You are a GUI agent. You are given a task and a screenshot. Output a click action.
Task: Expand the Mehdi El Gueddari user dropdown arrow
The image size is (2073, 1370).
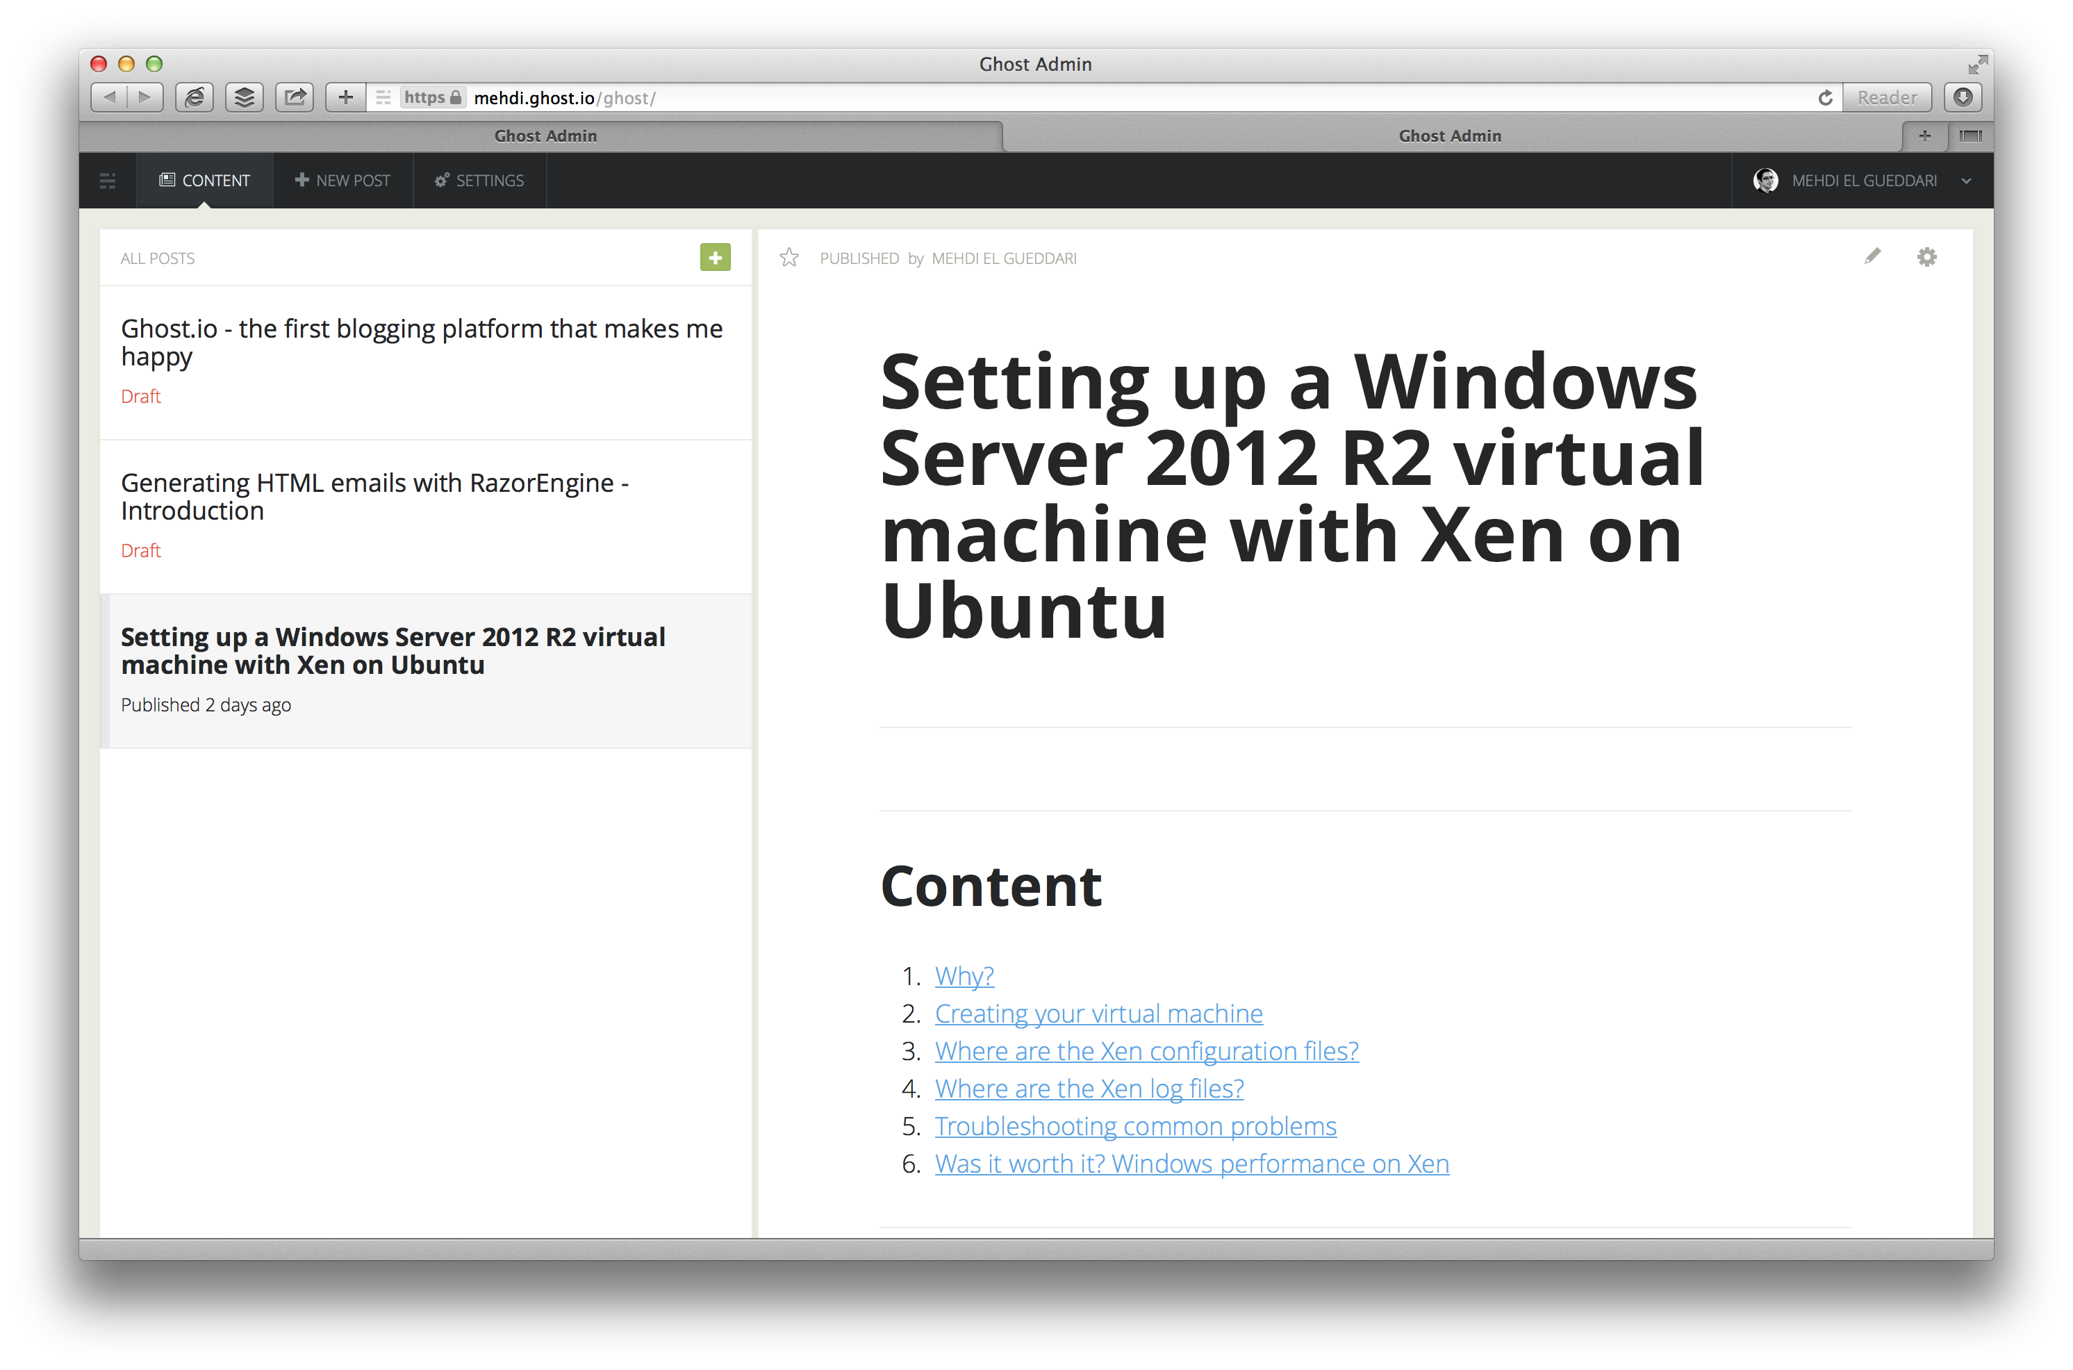[x=1965, y=181]
